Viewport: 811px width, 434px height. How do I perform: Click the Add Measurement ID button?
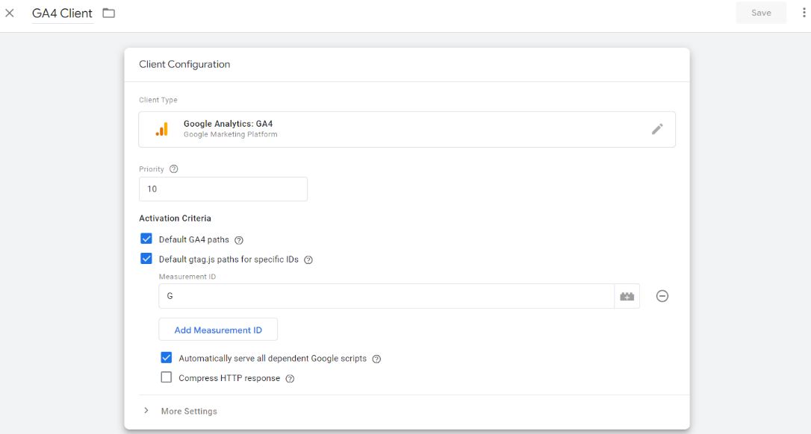point(217,330)
